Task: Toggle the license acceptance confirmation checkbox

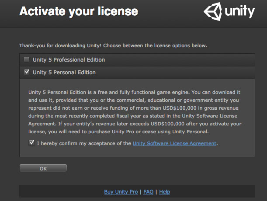Action: 31,143
